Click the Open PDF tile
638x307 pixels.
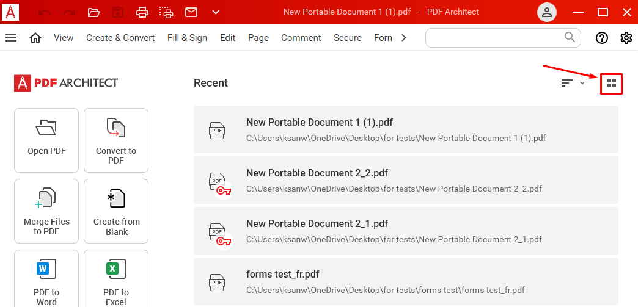pyautogui.click(x=46, y=140)
